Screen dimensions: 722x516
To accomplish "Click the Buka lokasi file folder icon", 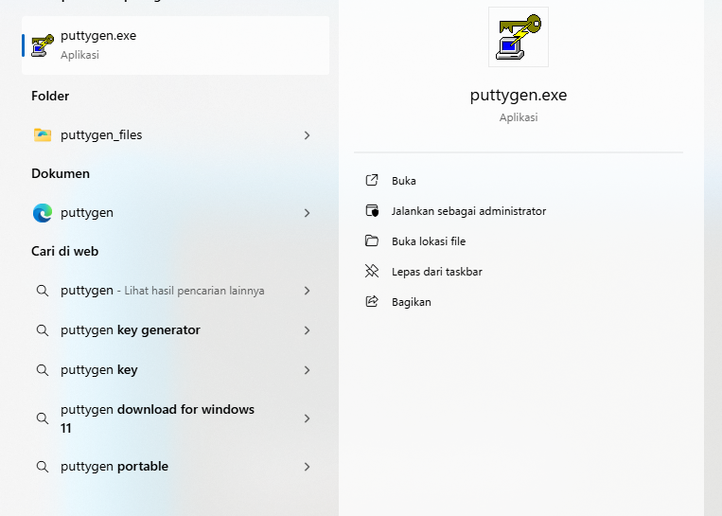I will [372, 241].
